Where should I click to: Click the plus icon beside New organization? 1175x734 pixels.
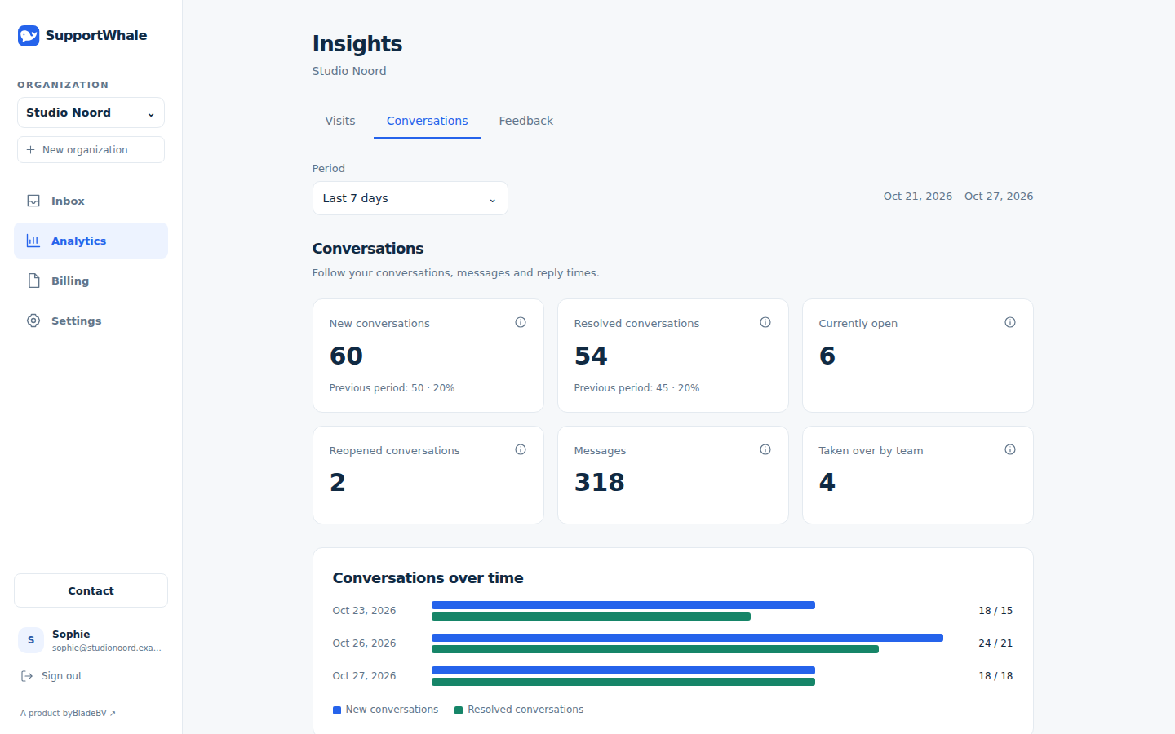[30, 149]
